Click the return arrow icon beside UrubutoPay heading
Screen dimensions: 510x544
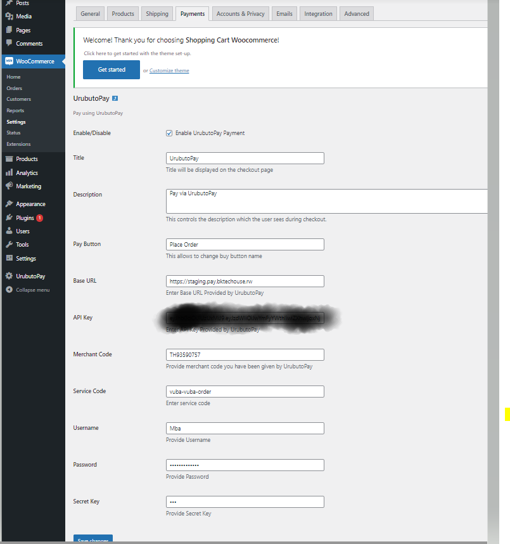click(x=115, y=98)
